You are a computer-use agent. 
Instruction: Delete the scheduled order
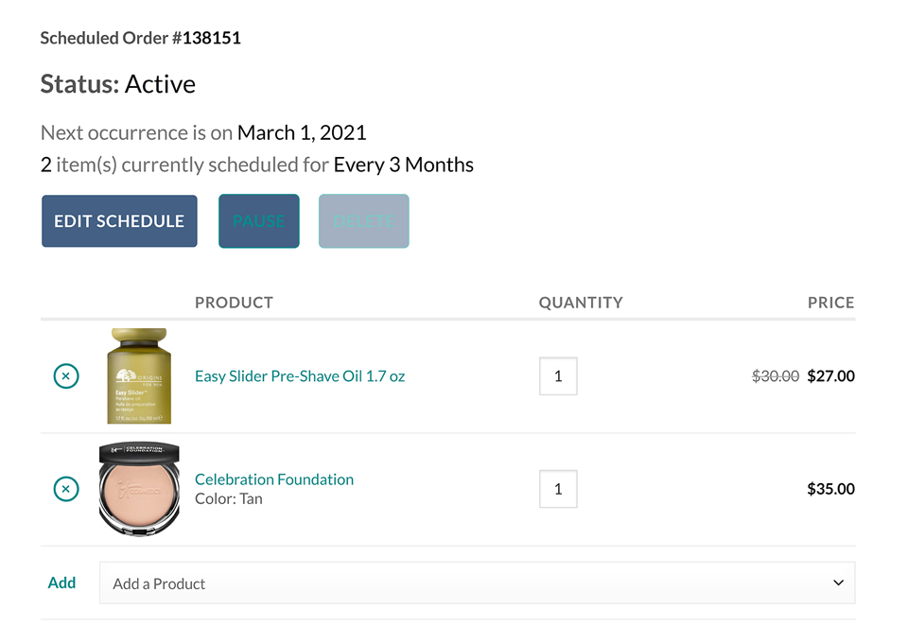363,221
